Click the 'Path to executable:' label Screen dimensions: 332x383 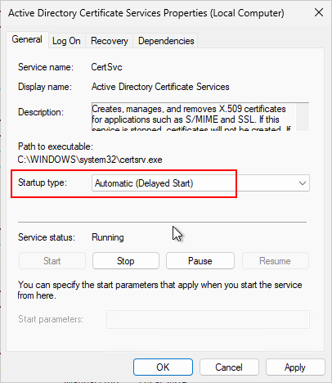coord(56,146)
